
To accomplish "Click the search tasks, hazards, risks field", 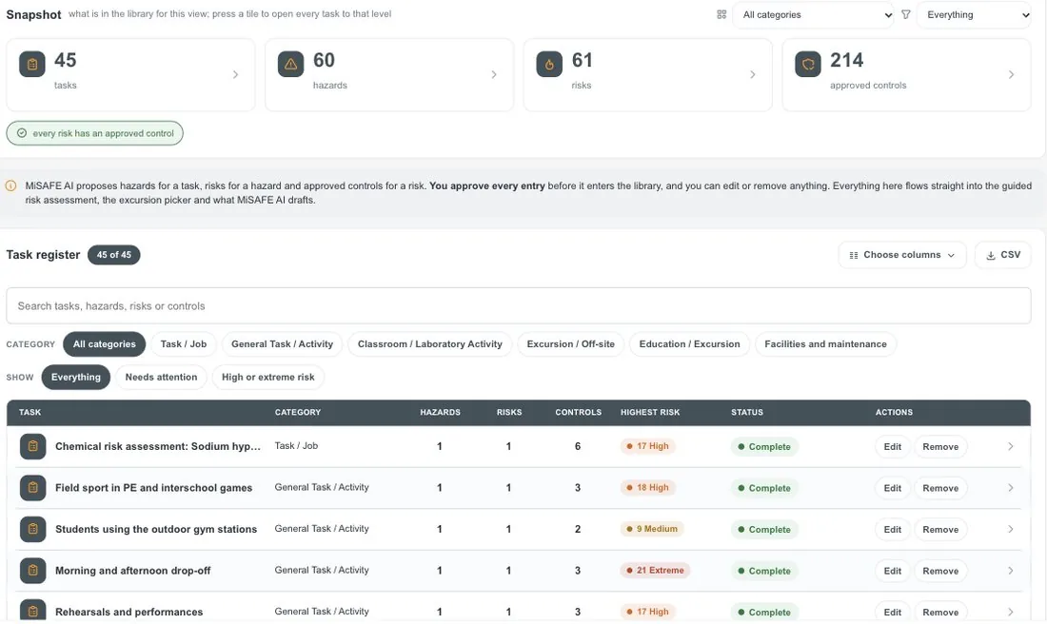I will (x=519, y=305).
